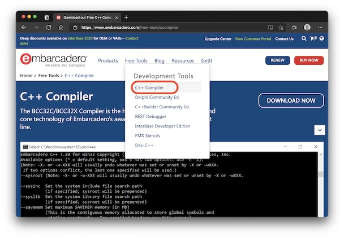The width and height of the screenshot is (344, 238).
Task: Reload the page with refresh icon
Action: click(x=49, y=27)
